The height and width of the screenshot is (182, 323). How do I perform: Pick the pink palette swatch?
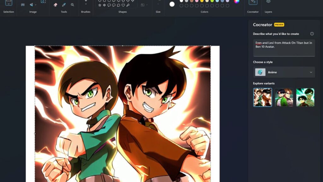click(197, 1)
